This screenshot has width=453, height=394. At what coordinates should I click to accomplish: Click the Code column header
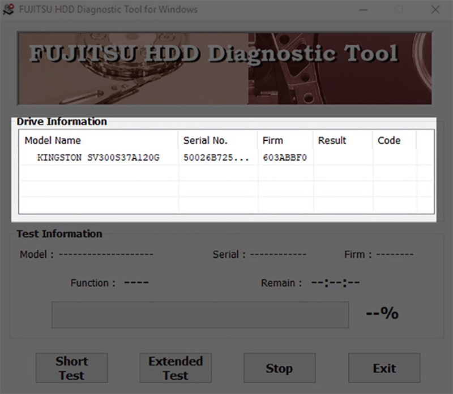pyautogui.click(x=395, y=140)
